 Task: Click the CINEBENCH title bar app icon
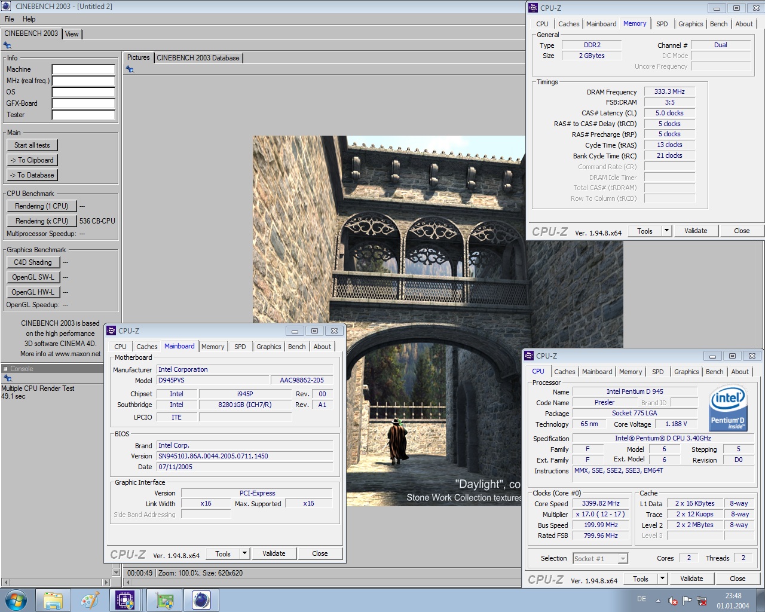pos(7,6)
